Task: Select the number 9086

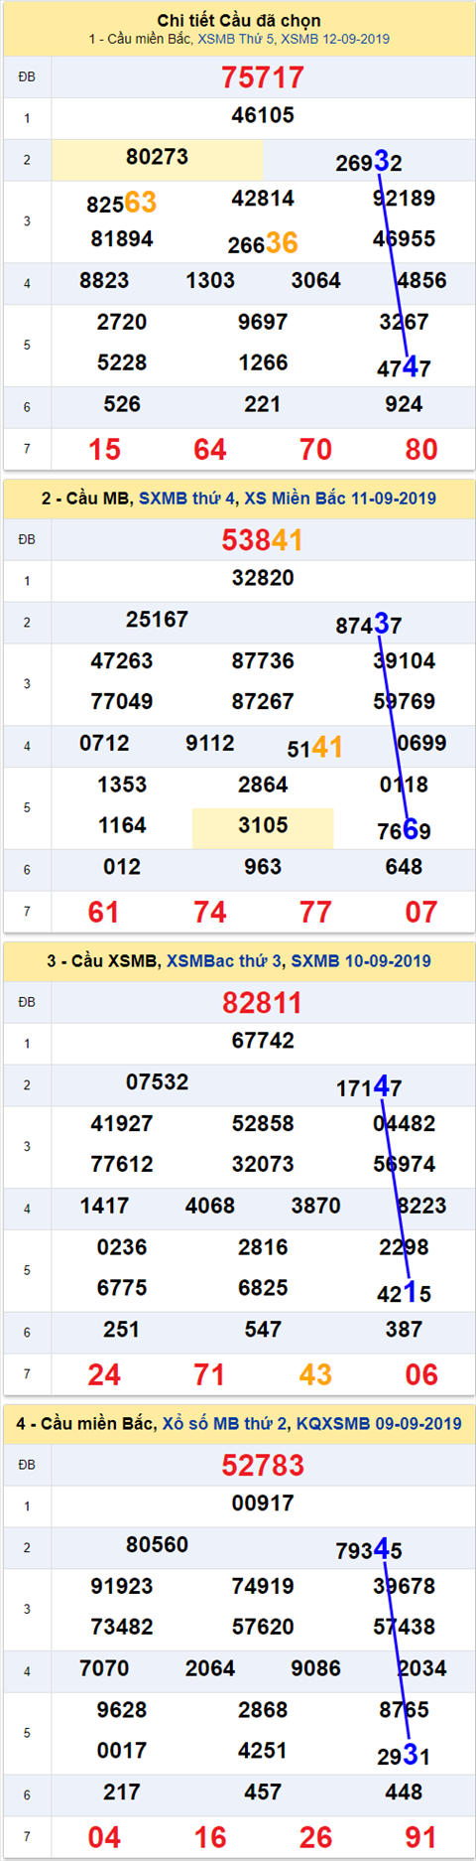Action: click(315, 1669)
